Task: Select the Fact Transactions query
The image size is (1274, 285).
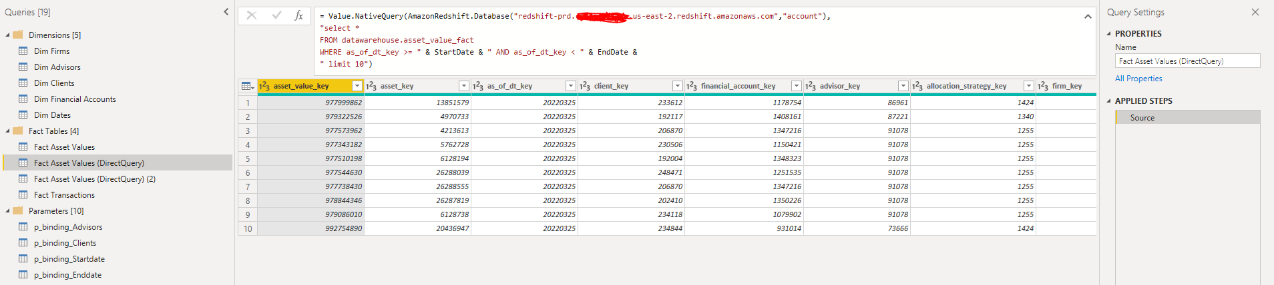Action: 64,194
